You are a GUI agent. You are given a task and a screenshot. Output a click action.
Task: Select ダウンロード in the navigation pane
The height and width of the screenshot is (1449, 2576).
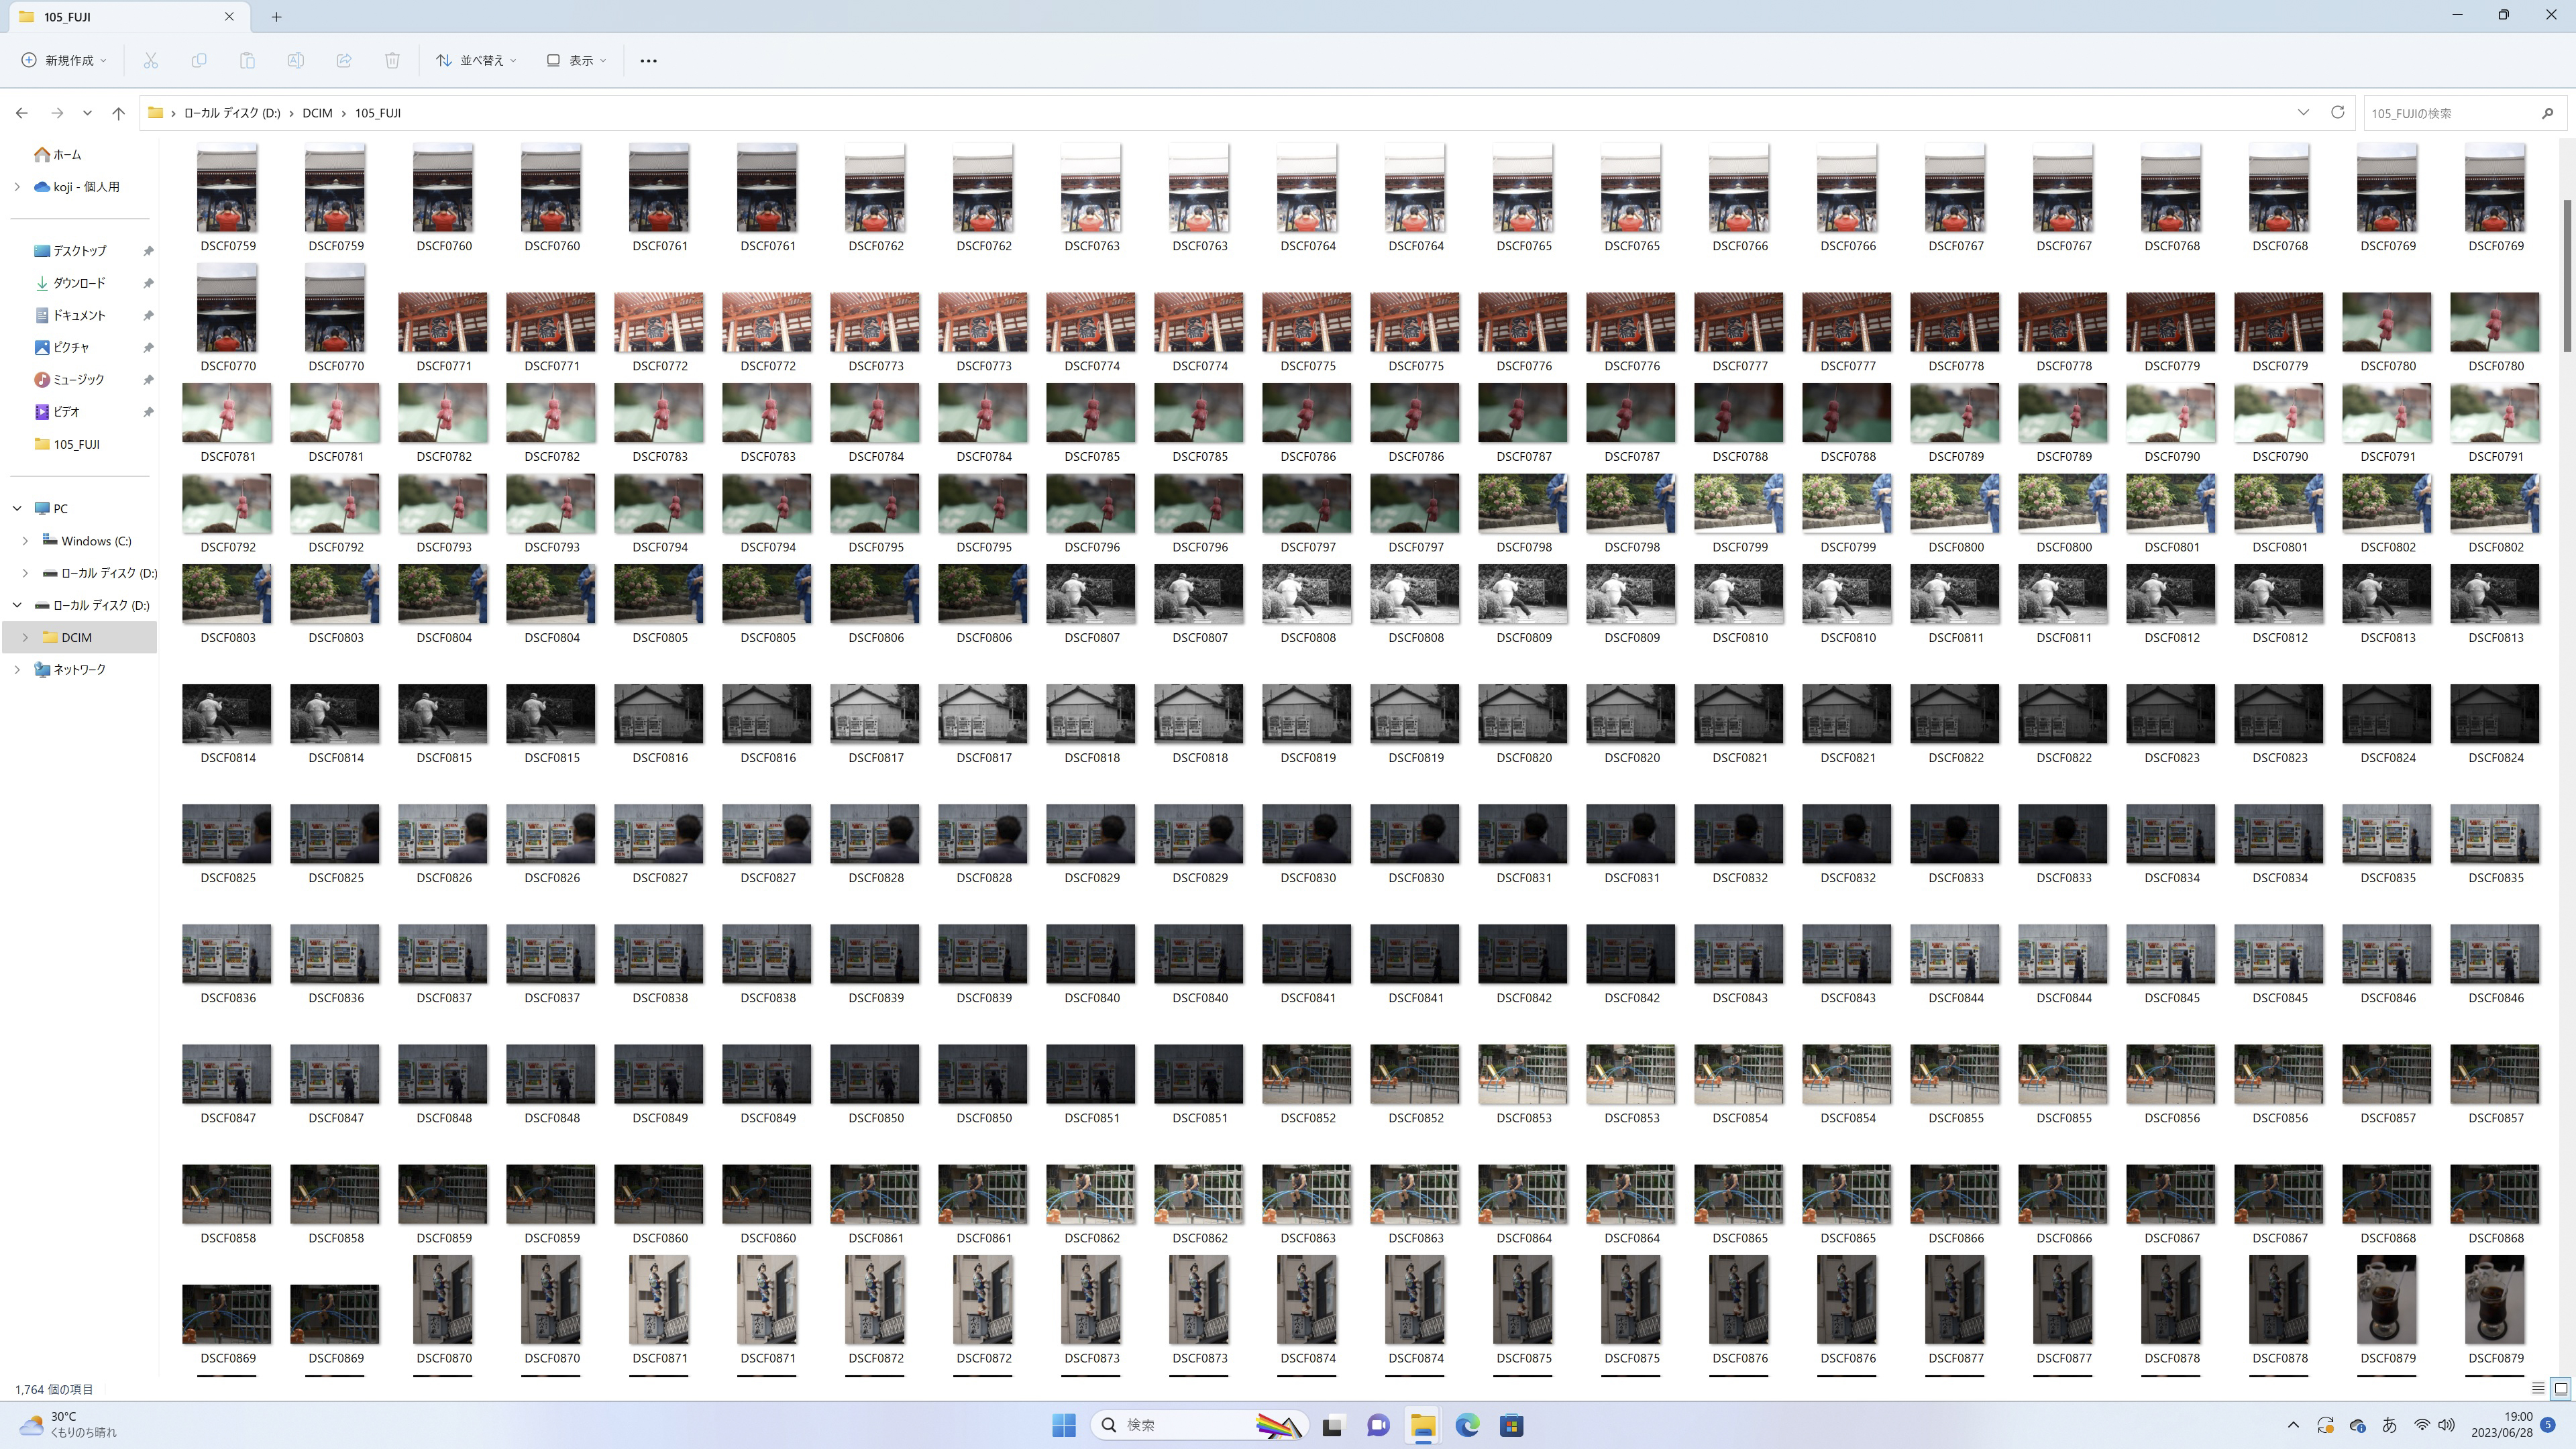coord(79,283)
